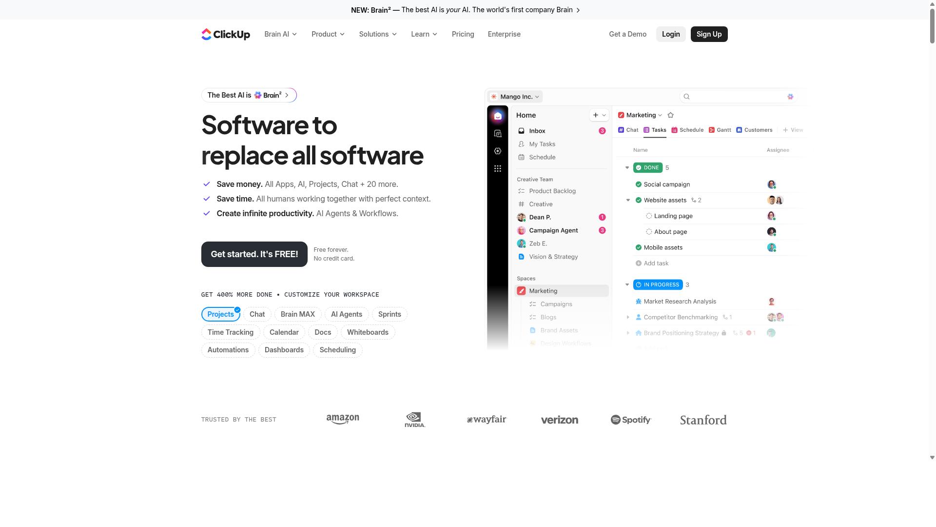Open the NEW: Brain² announcement banner

(466, 10)
